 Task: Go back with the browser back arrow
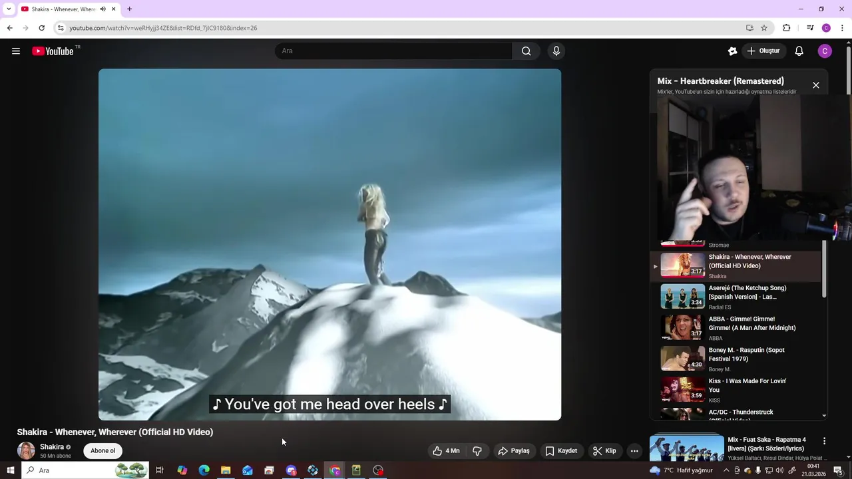click(x=9, y=28)
